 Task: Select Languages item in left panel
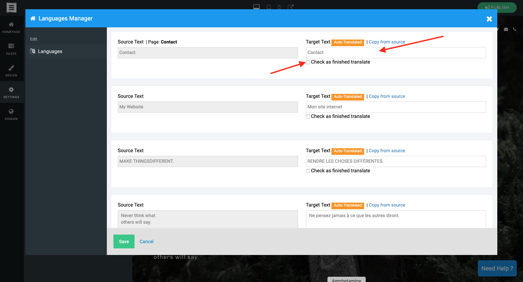(66, 51)
